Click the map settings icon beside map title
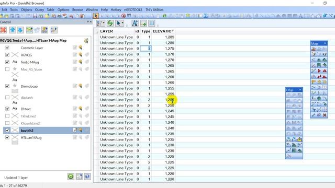This screenshot has width=335, height=188. coord(86,41)
